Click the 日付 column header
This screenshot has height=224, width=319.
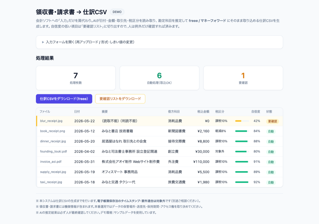pos(77,112)
